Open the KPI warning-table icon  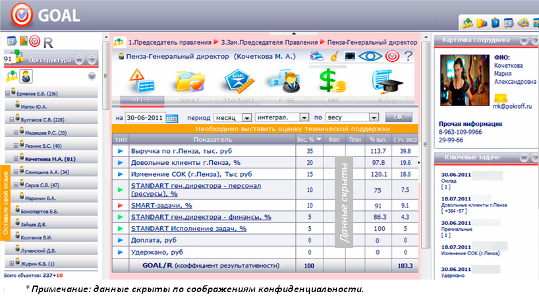pyautogui.click(x=141, y=81)
